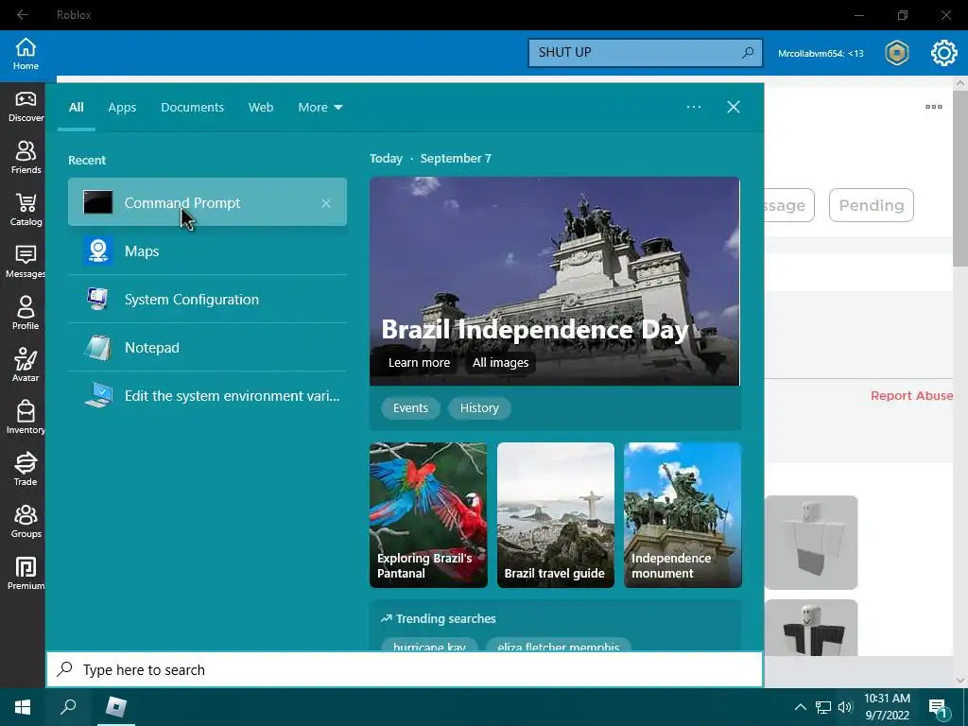
Task: Remove Command Prompt from recent list
Action: point(326,203)
